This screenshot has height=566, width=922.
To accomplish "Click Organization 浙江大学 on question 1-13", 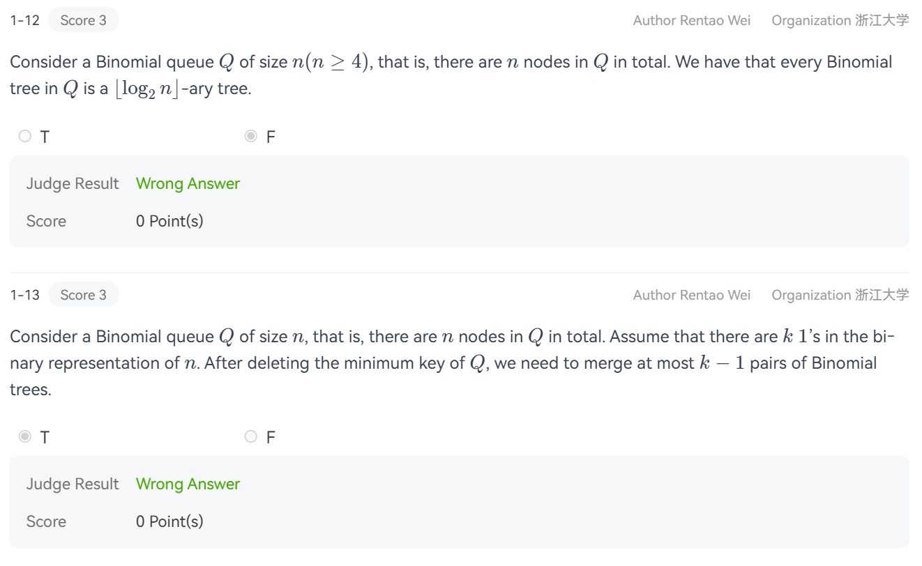I will tap(840, 295).
